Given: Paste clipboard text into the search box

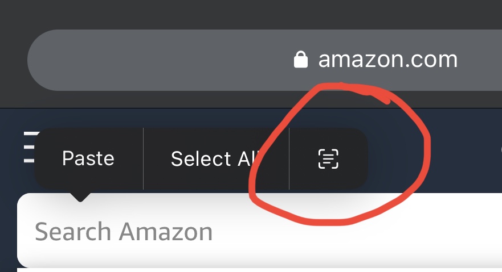Looking at the screenshot, I should click(88, 158).
